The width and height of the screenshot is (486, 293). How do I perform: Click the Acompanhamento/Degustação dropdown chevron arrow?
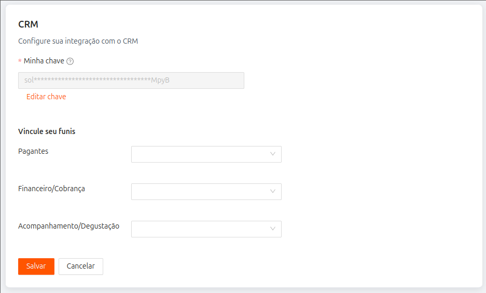coord(273,229)
